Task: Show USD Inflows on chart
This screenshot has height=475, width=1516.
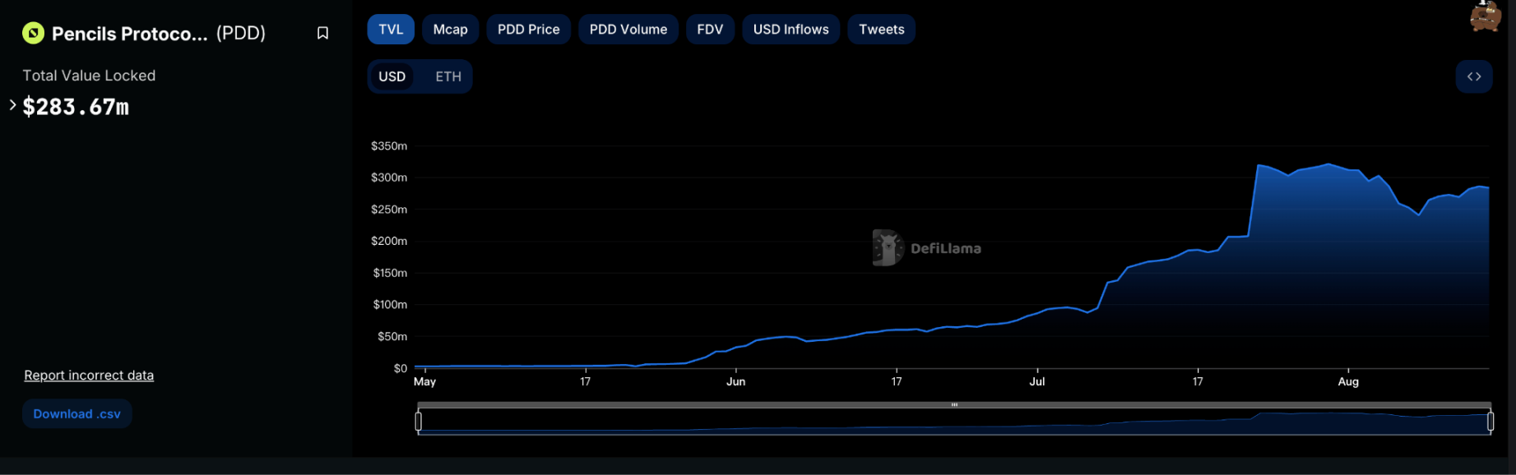Action: pyautogui.click(x=790, y=30)
